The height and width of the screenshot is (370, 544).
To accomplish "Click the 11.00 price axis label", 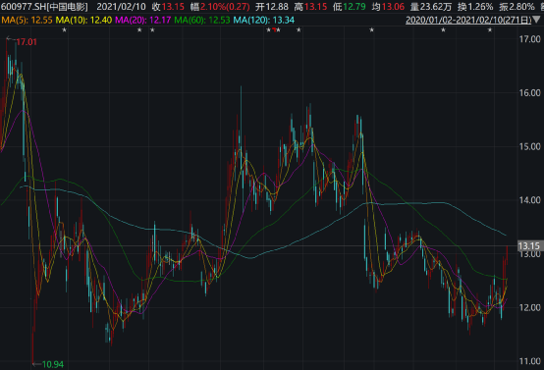I will tap(530, 361).
